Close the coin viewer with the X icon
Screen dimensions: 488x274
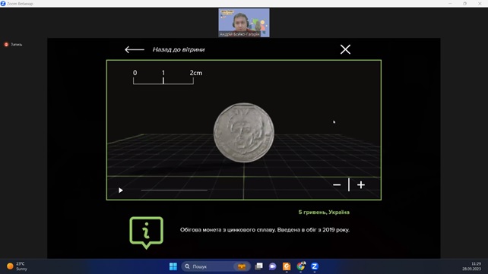coord(345,49)
